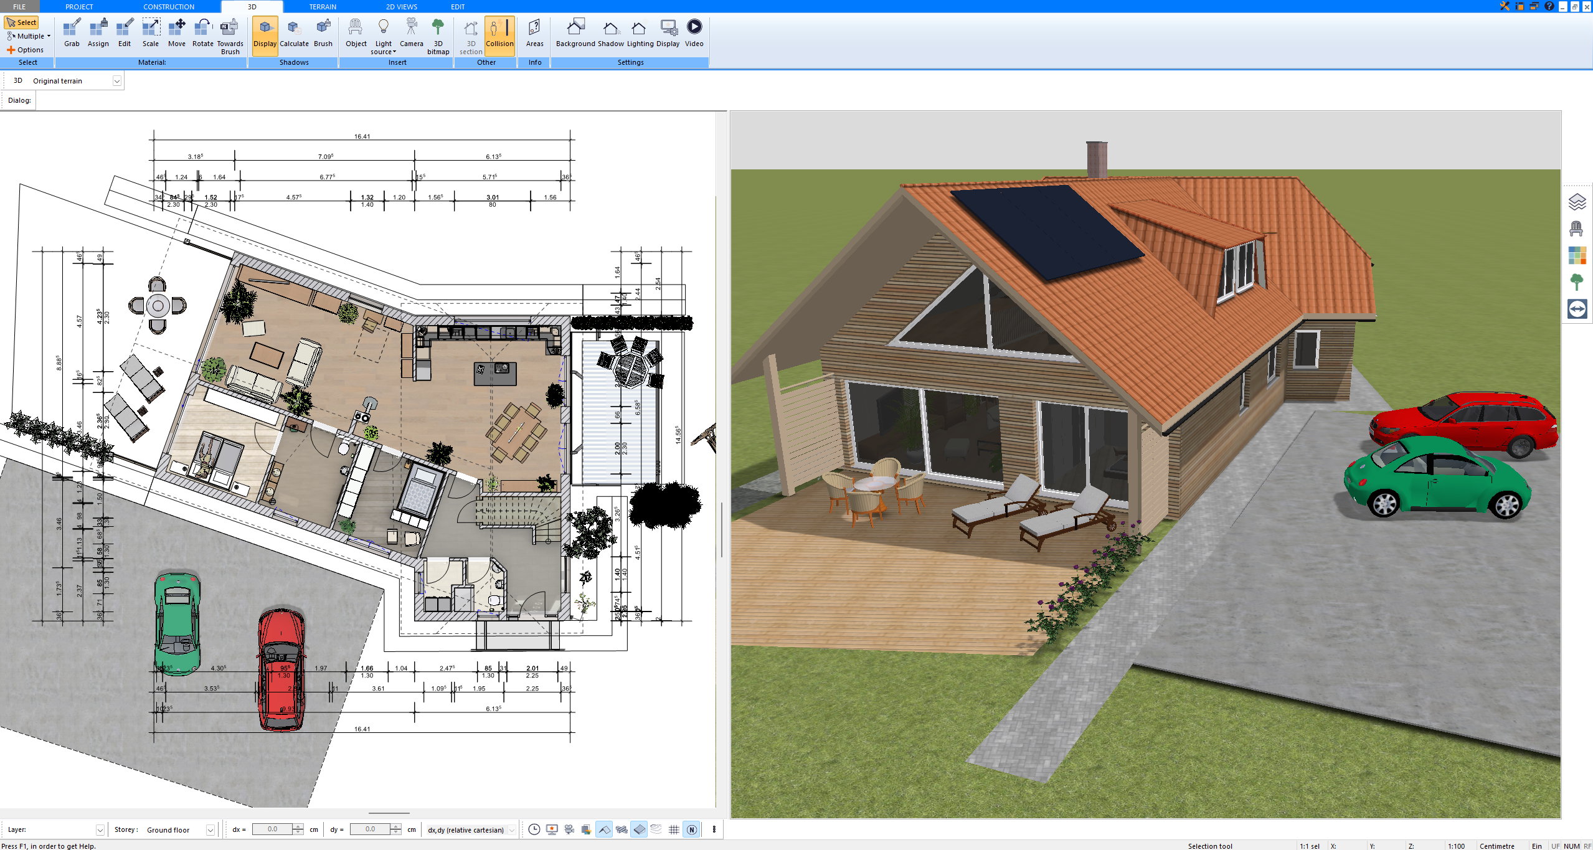
Task: Select the Grab material tool
Action: coord(72,33)
